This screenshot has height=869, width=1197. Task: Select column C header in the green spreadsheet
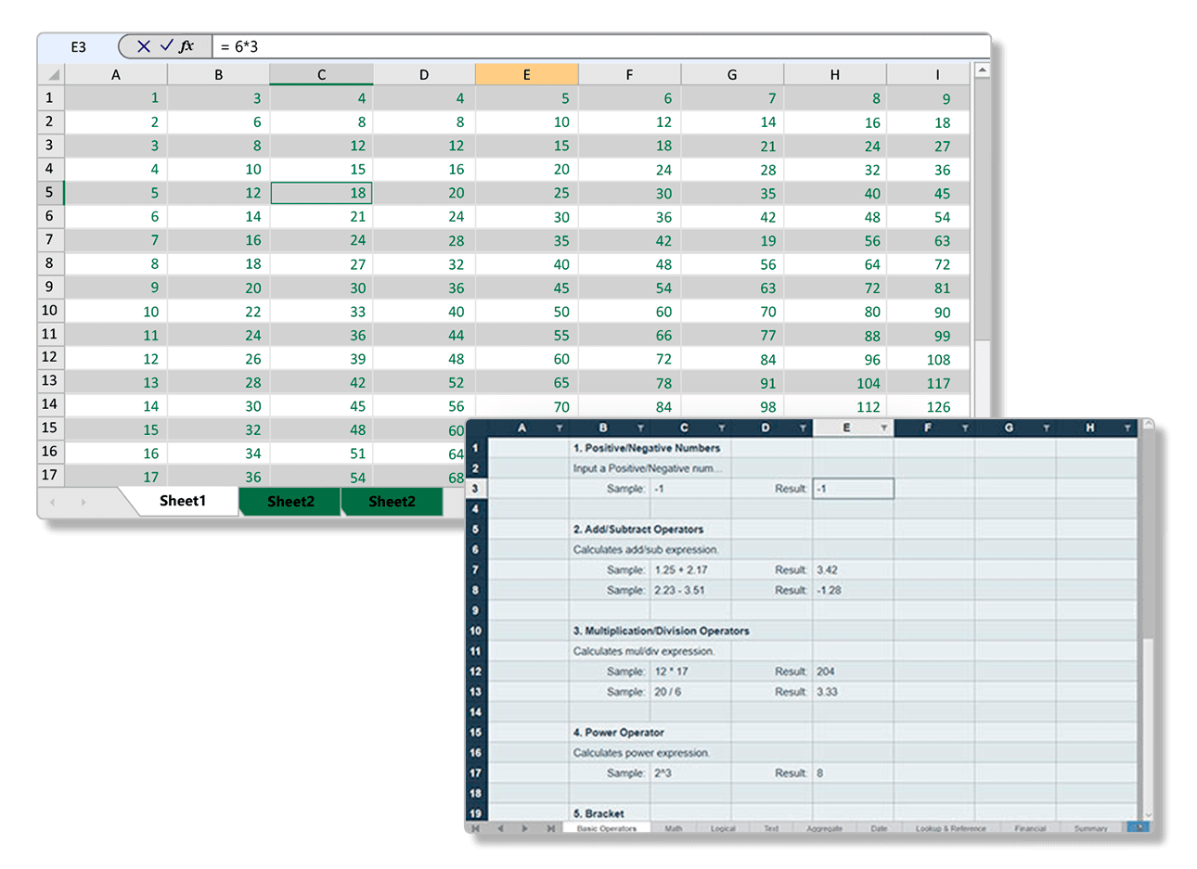tap(321, 74)
